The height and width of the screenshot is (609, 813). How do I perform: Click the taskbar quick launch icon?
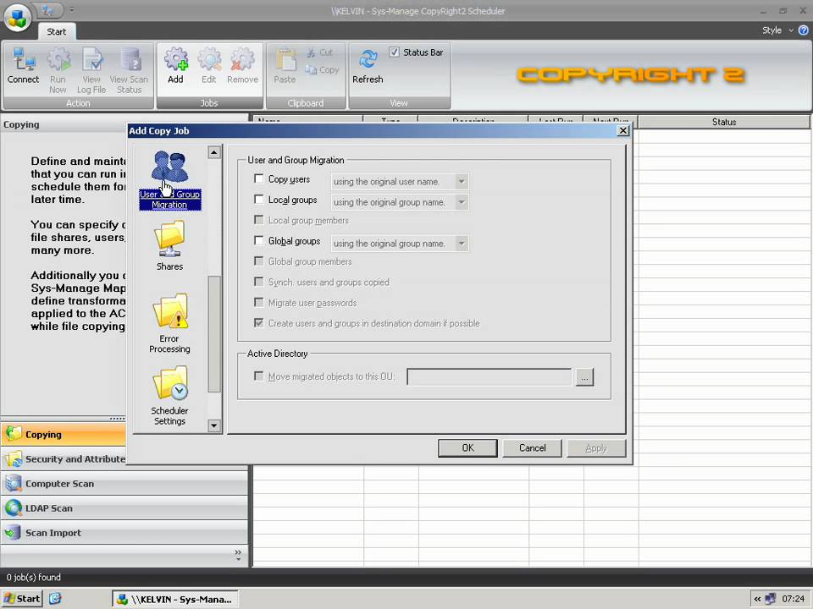pos(56,599)
